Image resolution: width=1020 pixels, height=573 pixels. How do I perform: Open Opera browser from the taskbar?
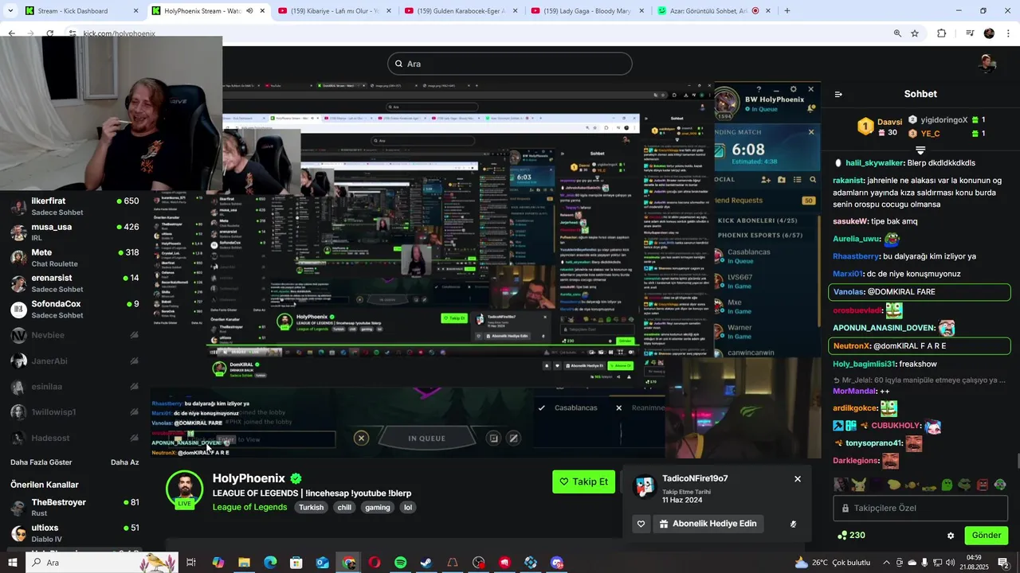pyautogui.click(x=375, y=563)
